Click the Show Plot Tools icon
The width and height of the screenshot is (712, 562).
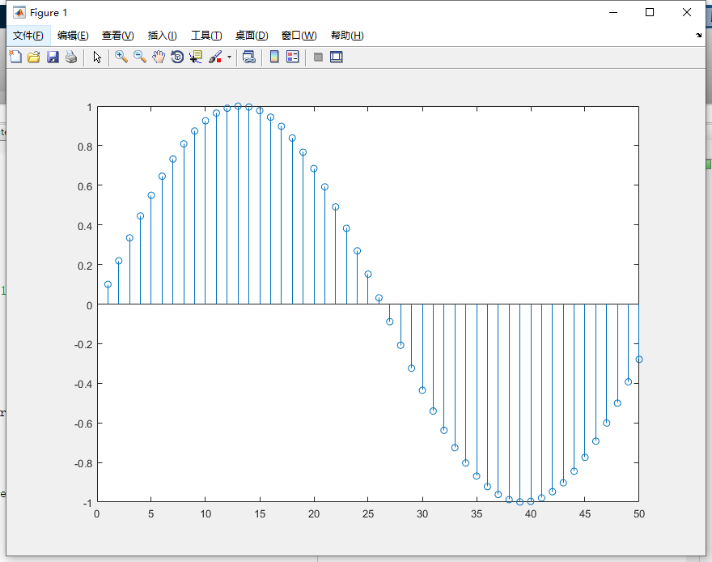coord(337,57)
